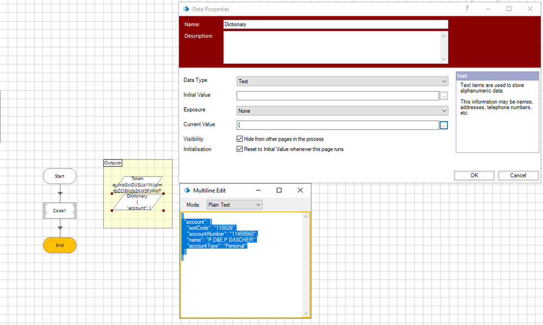
Task: Close the Multiline Edit window
Action: click(300, 190)
